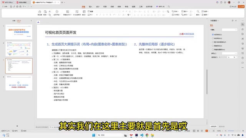Viewport: 246px width, 138px height.
Task: Open the color (C) dropdown
Action: click(x=229, y=53)
